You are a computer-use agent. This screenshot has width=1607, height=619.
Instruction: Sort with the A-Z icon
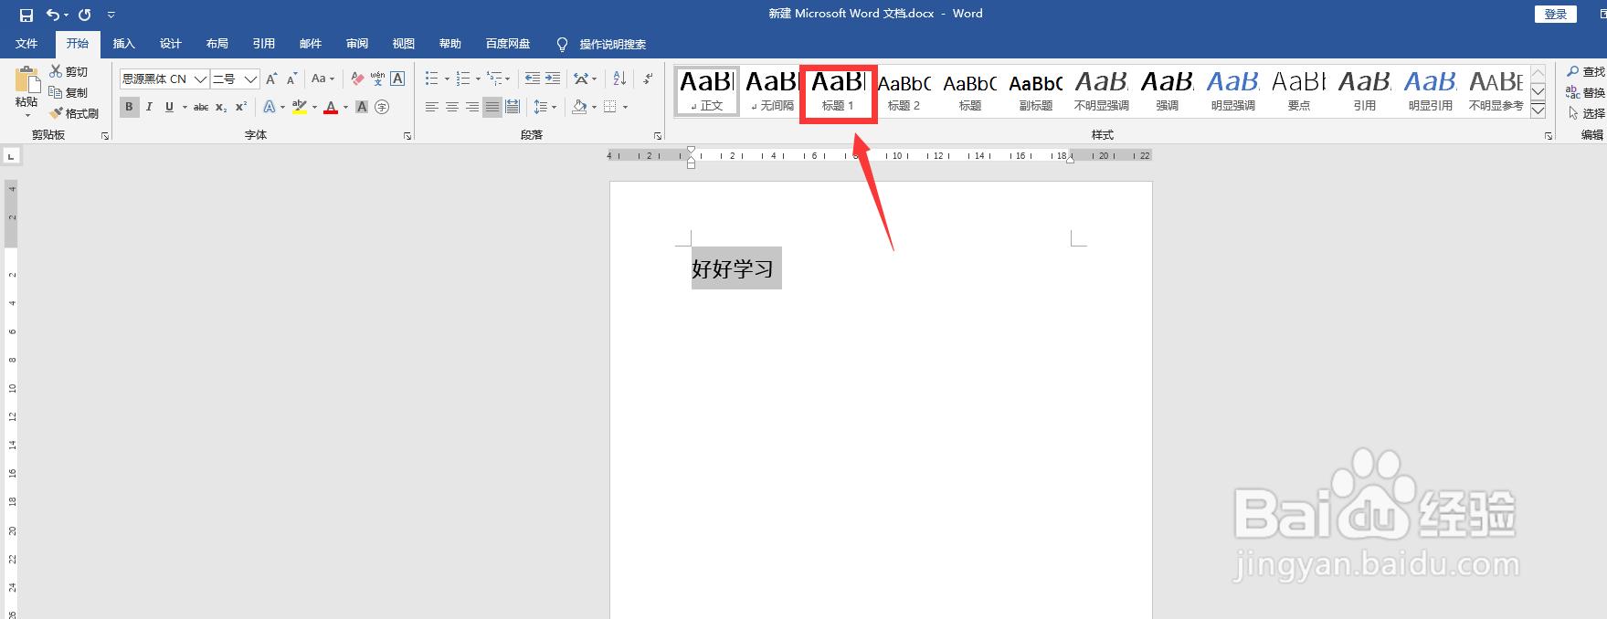coord(619,79)
